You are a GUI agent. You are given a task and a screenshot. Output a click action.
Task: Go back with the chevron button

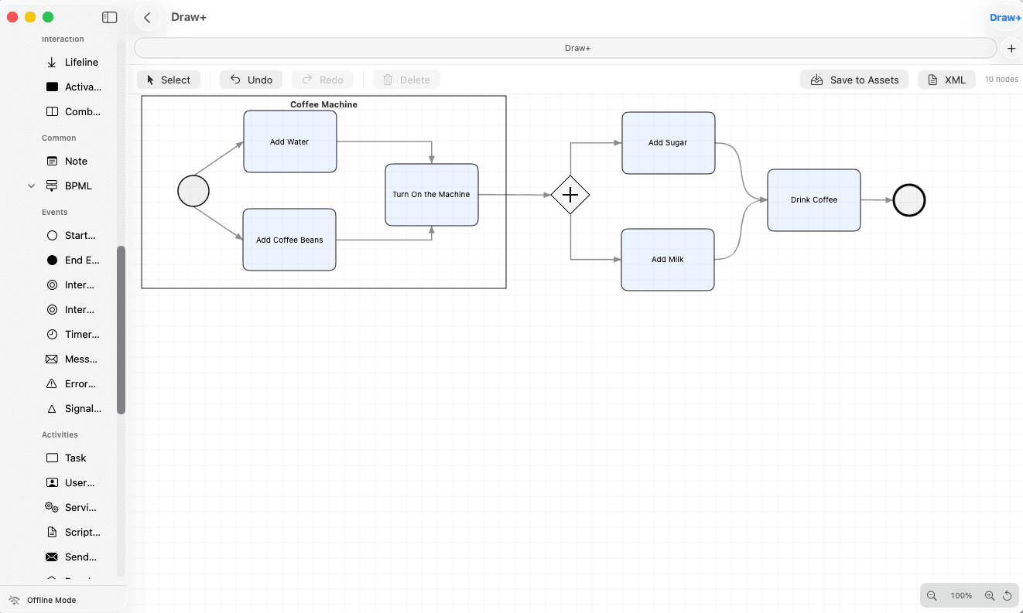[147, 17]
